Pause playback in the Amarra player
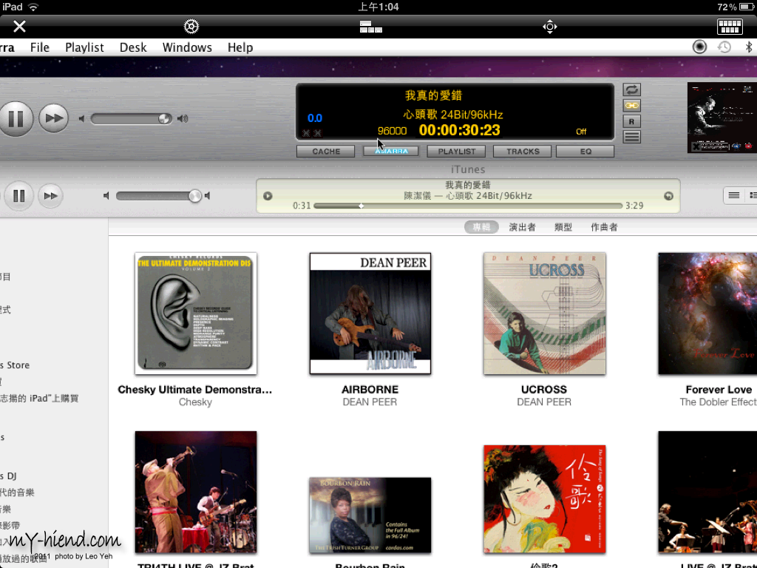The image size is (757, 568). 16,119
